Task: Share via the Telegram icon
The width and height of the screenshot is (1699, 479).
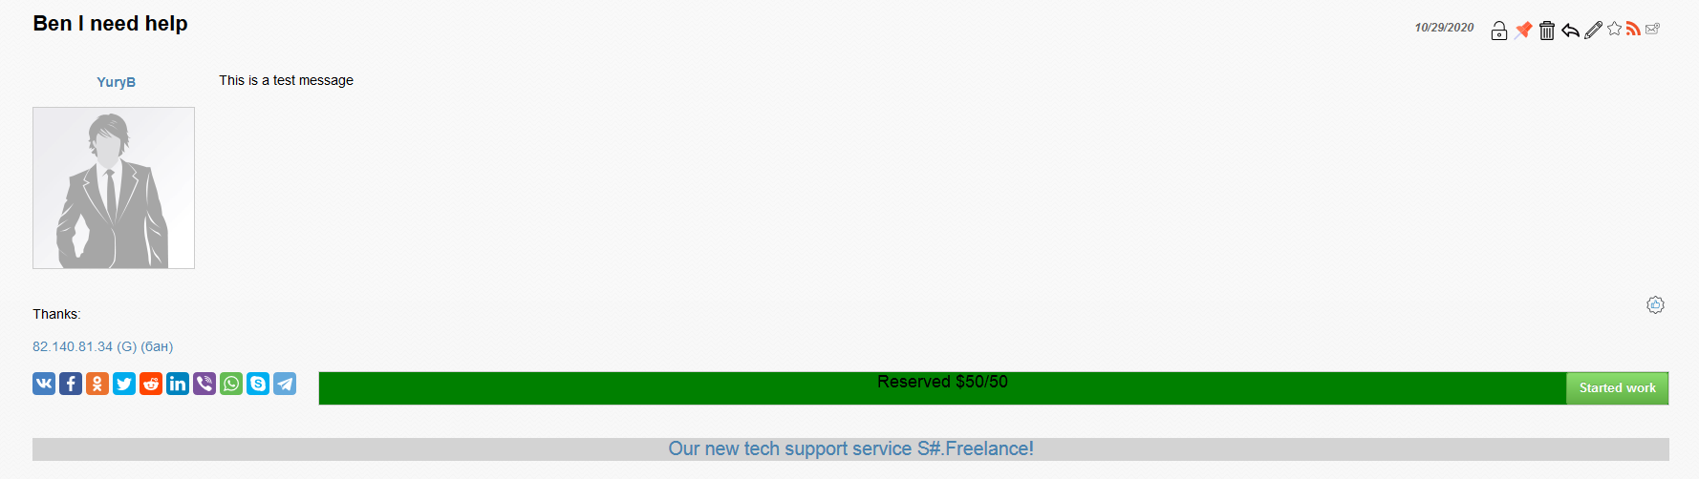Action: [x=285, y=384]
